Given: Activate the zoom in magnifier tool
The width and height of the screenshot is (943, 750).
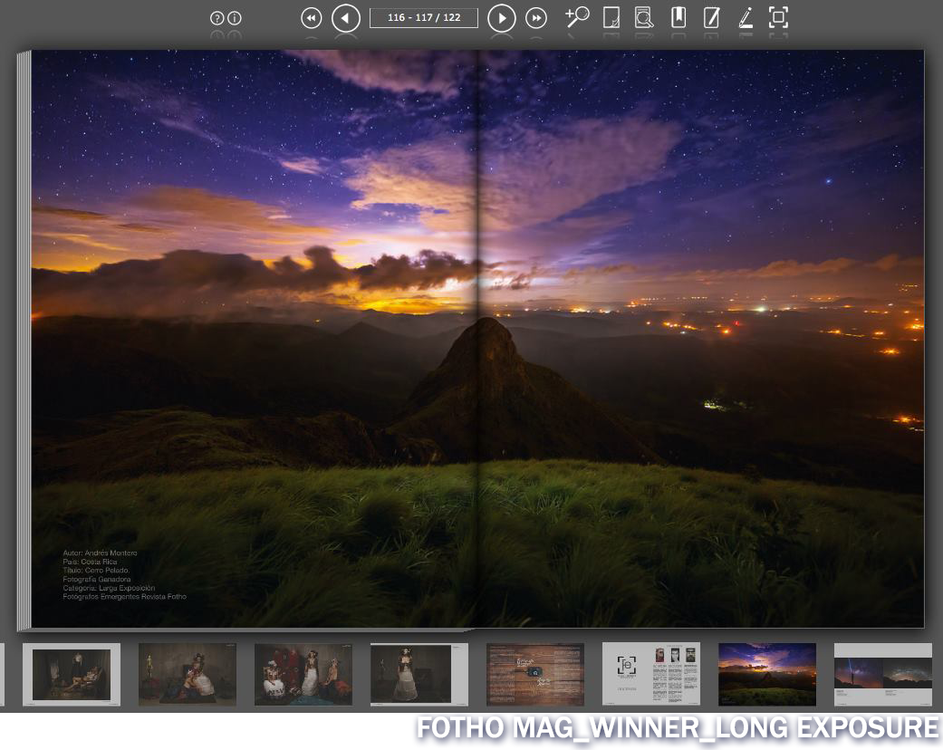Looking at the screenshot, I should click(577, 17).
